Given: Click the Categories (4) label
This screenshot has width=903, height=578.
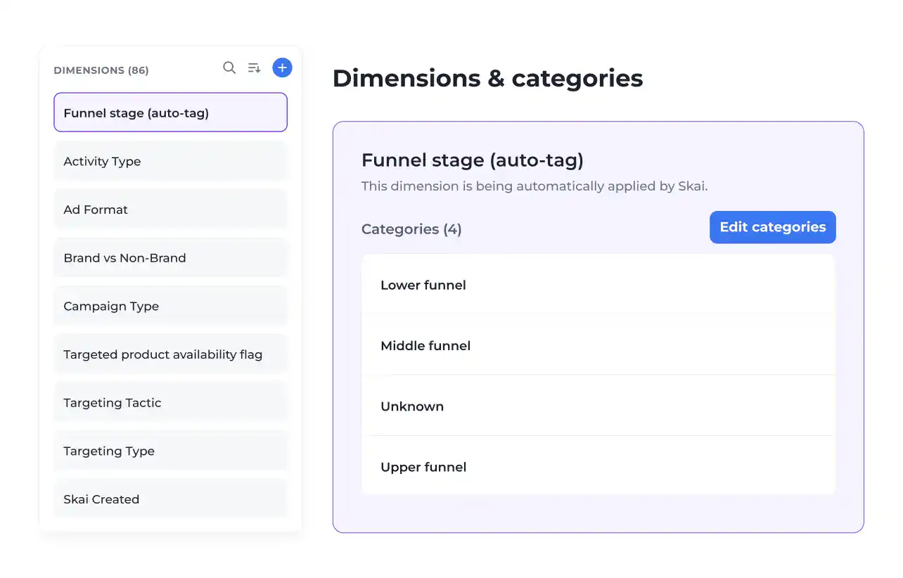Looking at the screenshot, I should coord(411,229).
